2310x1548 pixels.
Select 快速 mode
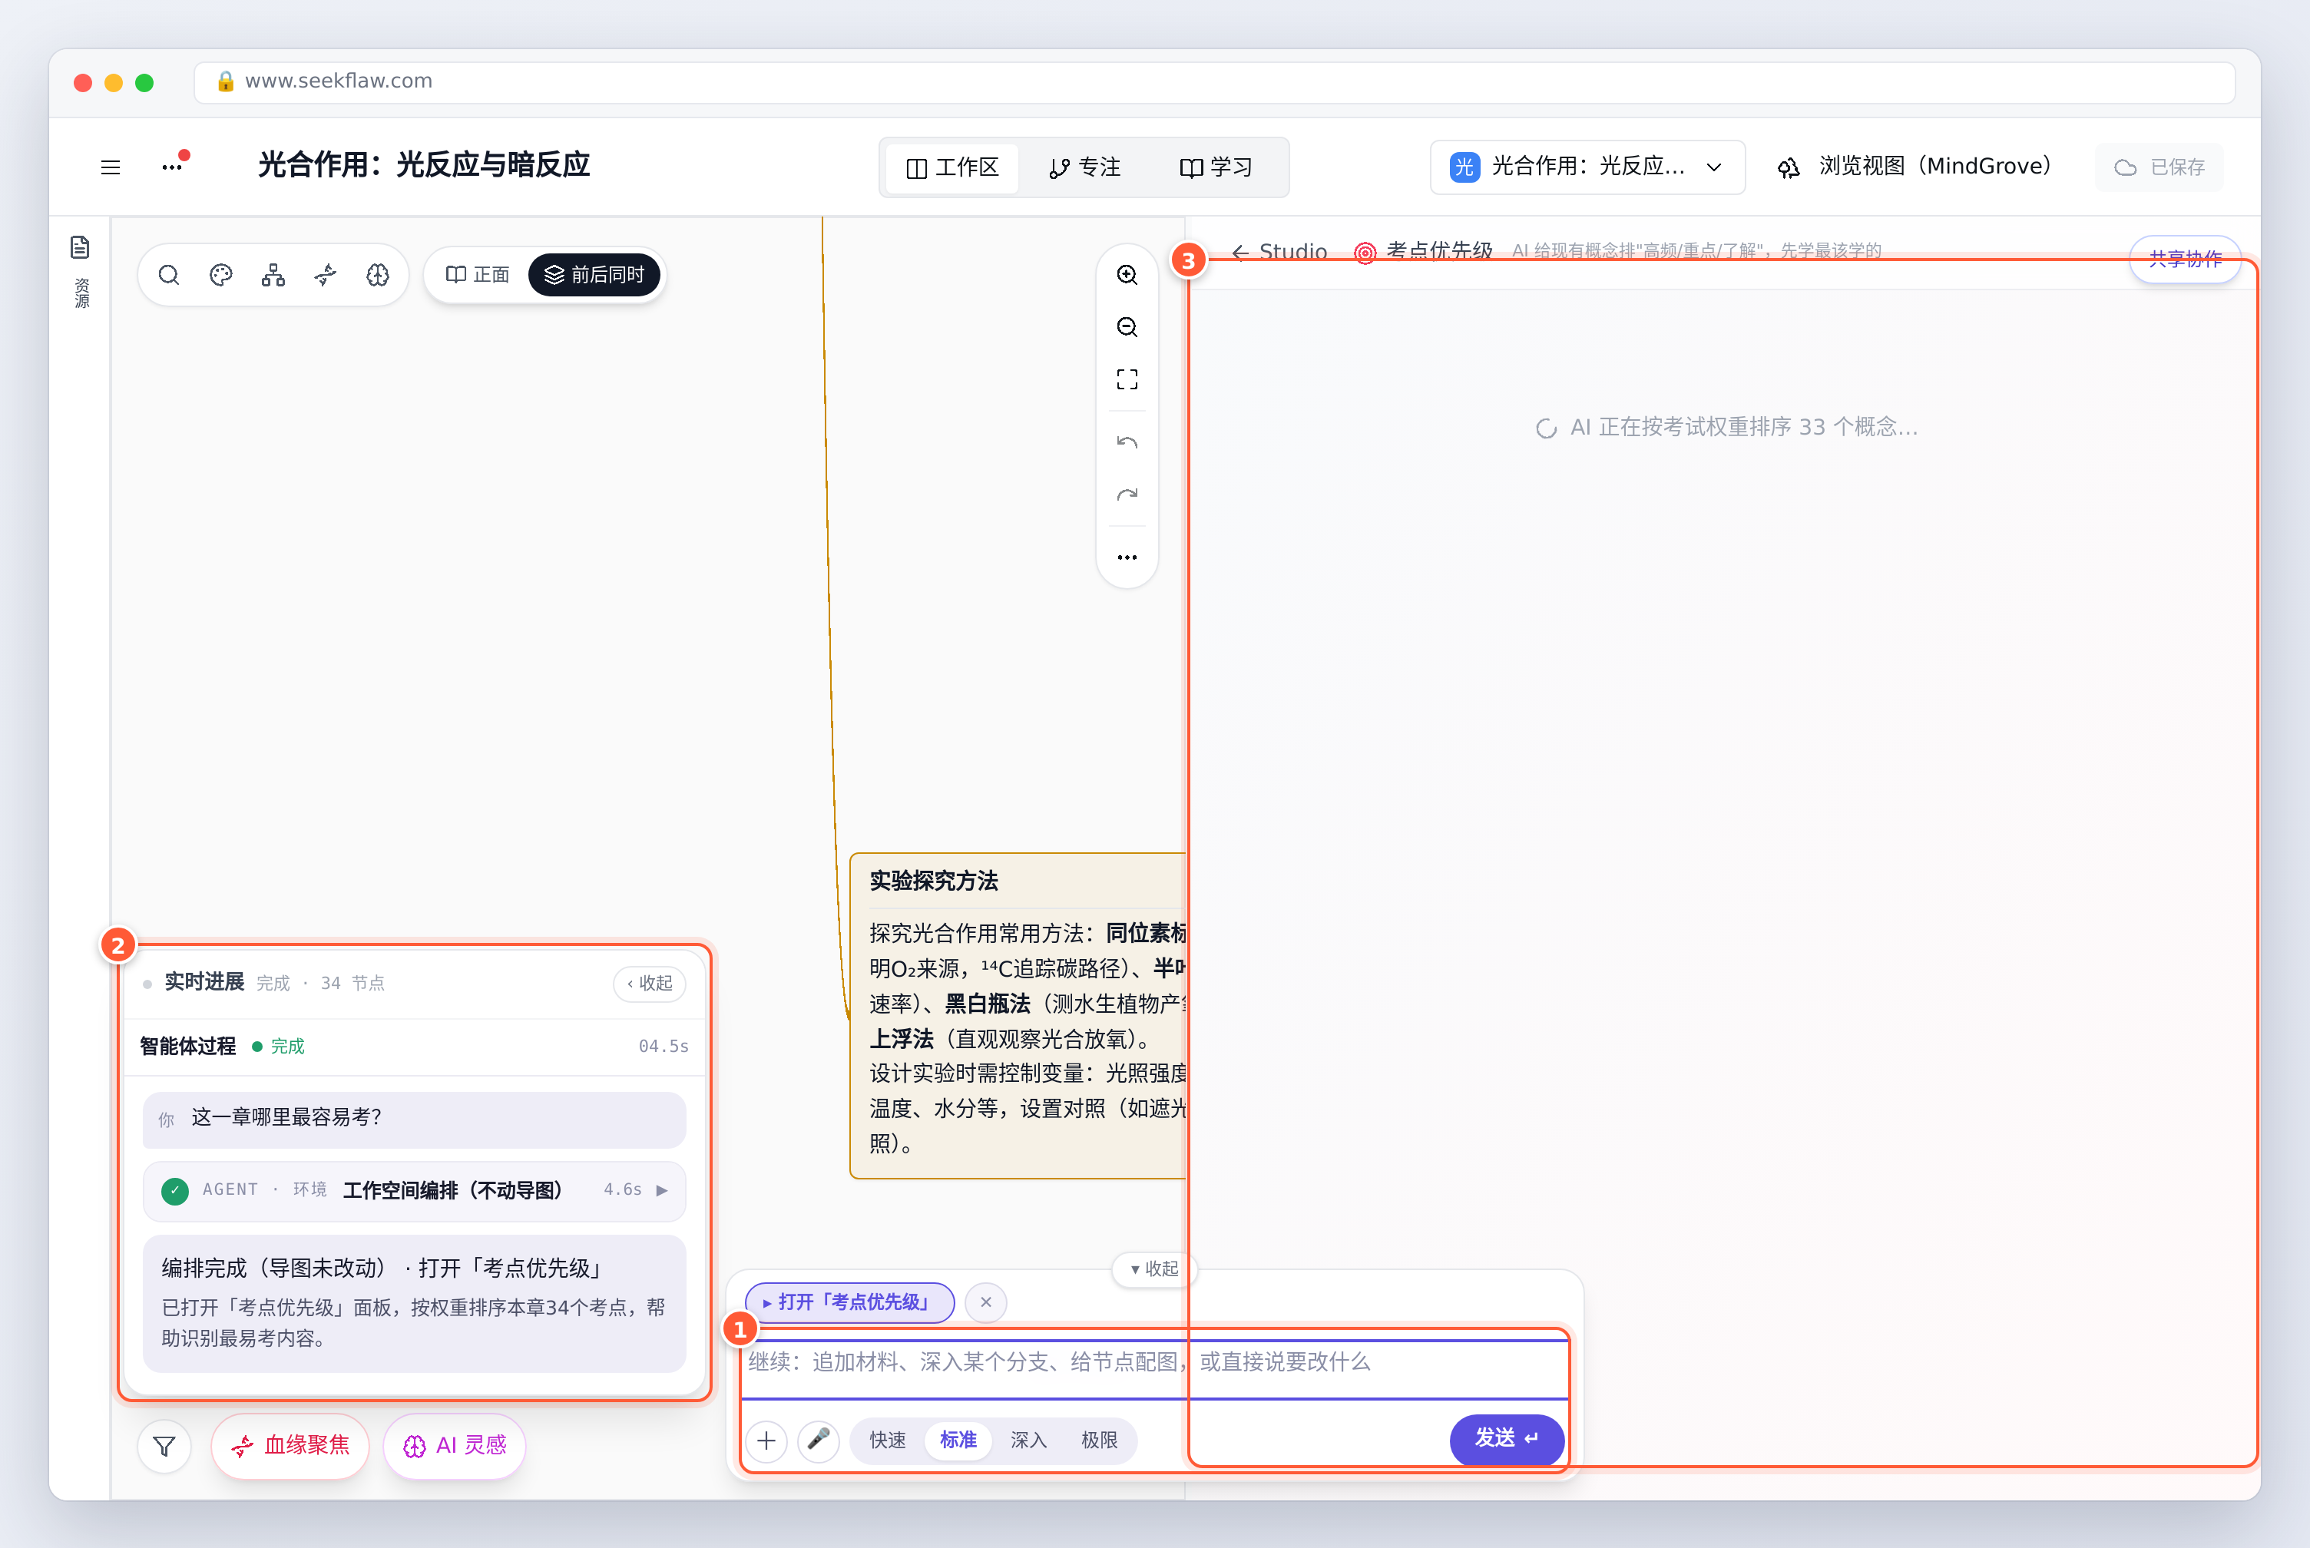coord(888,1440)
